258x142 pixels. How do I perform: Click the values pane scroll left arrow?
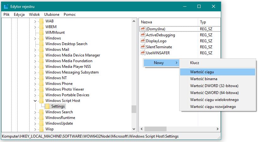point(142,129)
